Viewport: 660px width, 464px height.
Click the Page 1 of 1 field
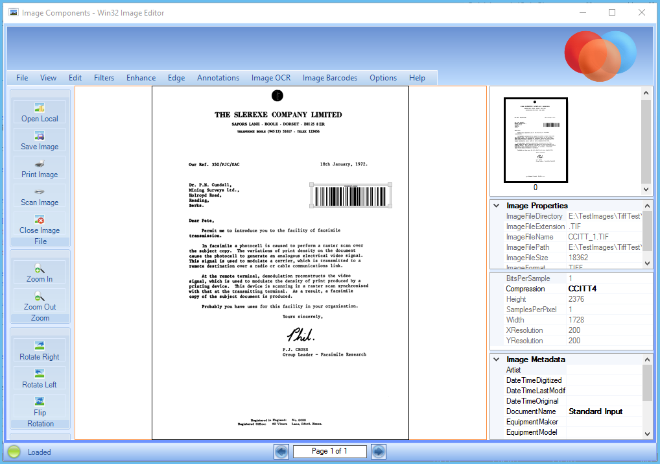point(329,452)
